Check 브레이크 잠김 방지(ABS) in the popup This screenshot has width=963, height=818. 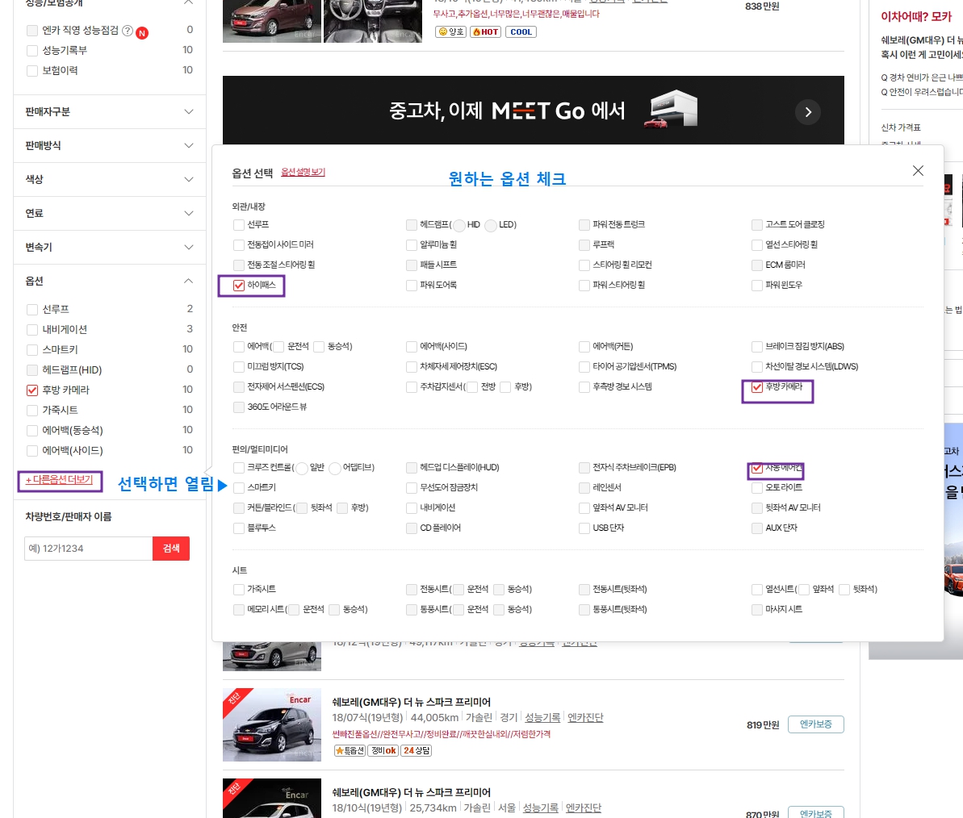click(756, 347)
